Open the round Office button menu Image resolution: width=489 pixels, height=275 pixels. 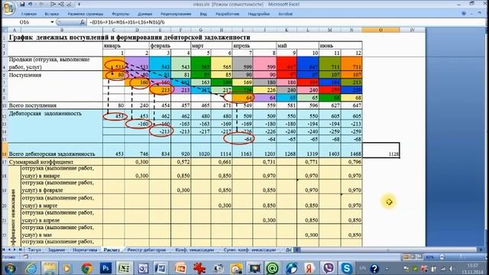point(8,8)
